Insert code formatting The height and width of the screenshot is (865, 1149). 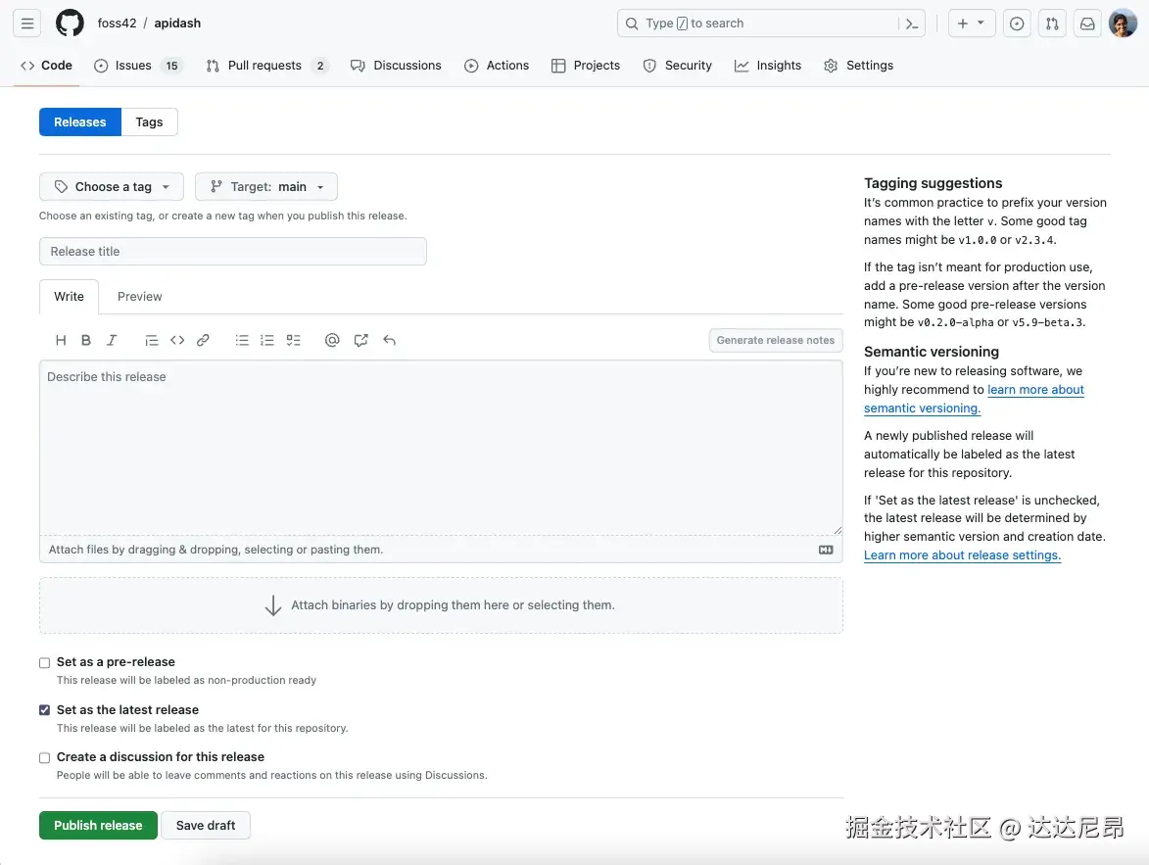[177, 340]
